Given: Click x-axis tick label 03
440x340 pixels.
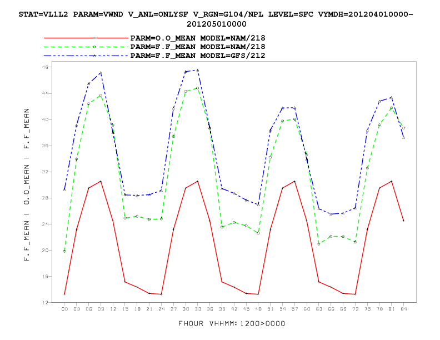Looking at the screenshot, I should pos(77,309).
